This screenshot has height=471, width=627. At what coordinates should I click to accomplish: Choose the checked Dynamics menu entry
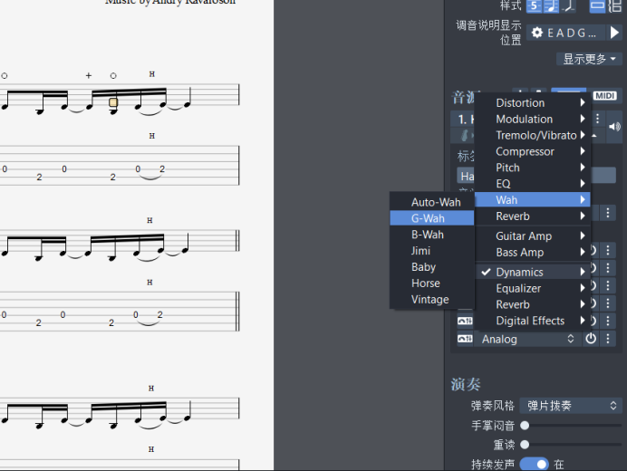click(x=519, y=272)
